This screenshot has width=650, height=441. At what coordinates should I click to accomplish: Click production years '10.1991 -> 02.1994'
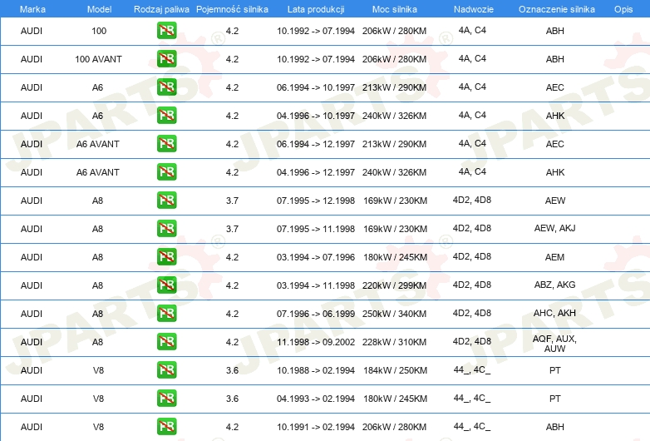316,427
